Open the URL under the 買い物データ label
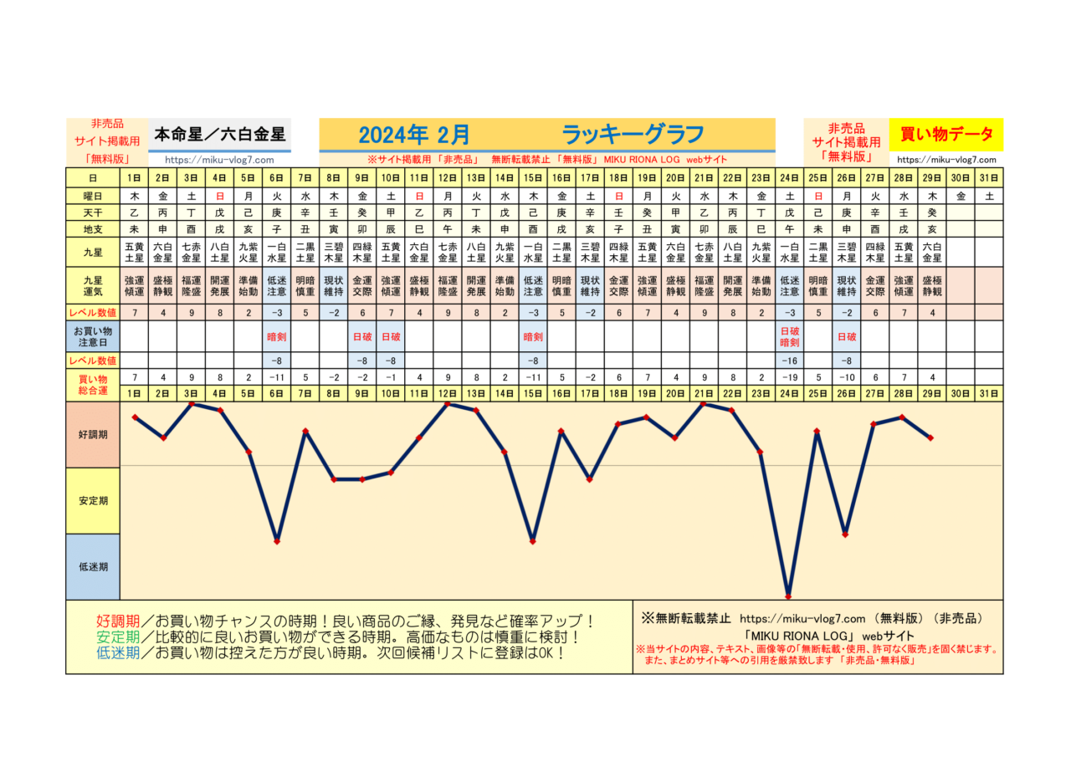 [x=946, y=160]
